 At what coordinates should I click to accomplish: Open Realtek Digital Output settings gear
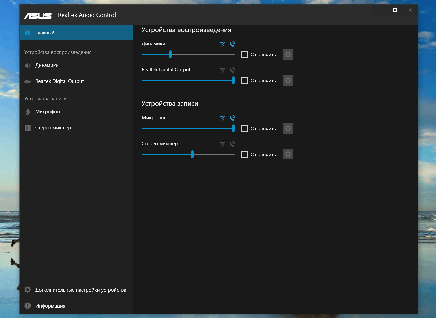[x=288, y=80]
